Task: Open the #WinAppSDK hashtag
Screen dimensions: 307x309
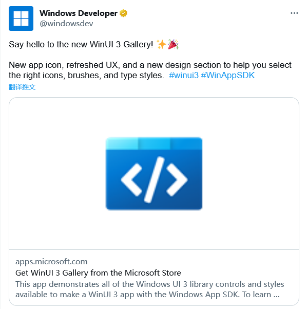Action: (228, 75)
